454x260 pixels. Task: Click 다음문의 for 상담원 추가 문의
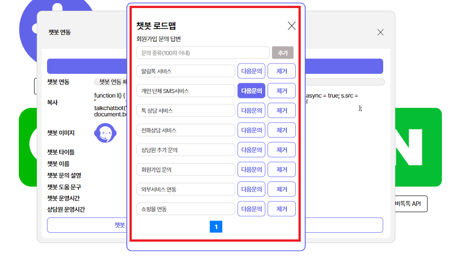point(251,150)
